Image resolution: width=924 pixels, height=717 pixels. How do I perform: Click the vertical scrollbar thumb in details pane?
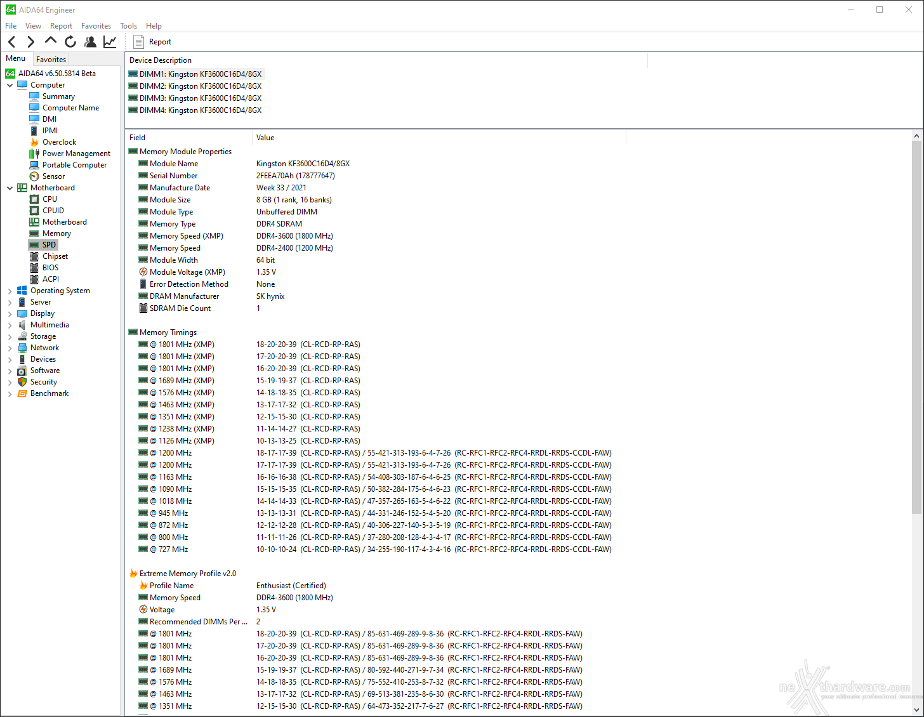tap(916, 327)
